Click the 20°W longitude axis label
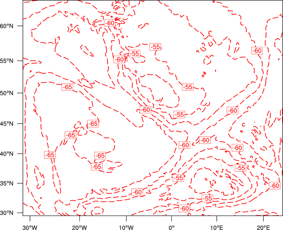This screenshot has height=230, width=283. (79, 228)
